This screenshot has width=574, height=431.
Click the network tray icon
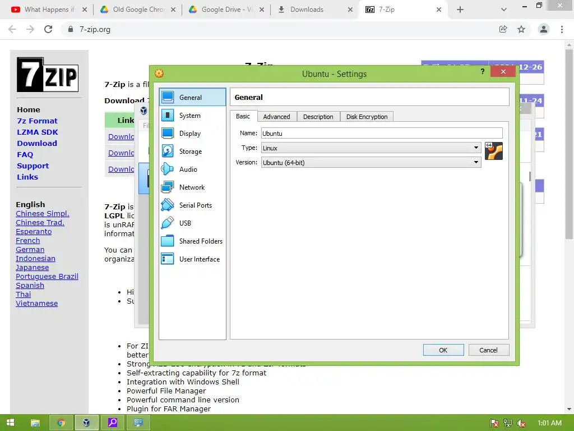tap(507, 423)
